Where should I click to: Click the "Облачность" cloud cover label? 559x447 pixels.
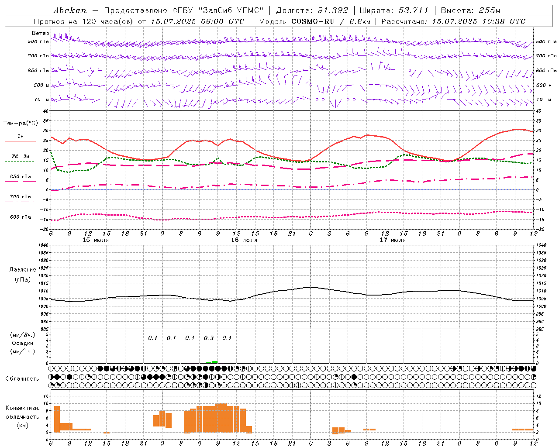point(22,378)
